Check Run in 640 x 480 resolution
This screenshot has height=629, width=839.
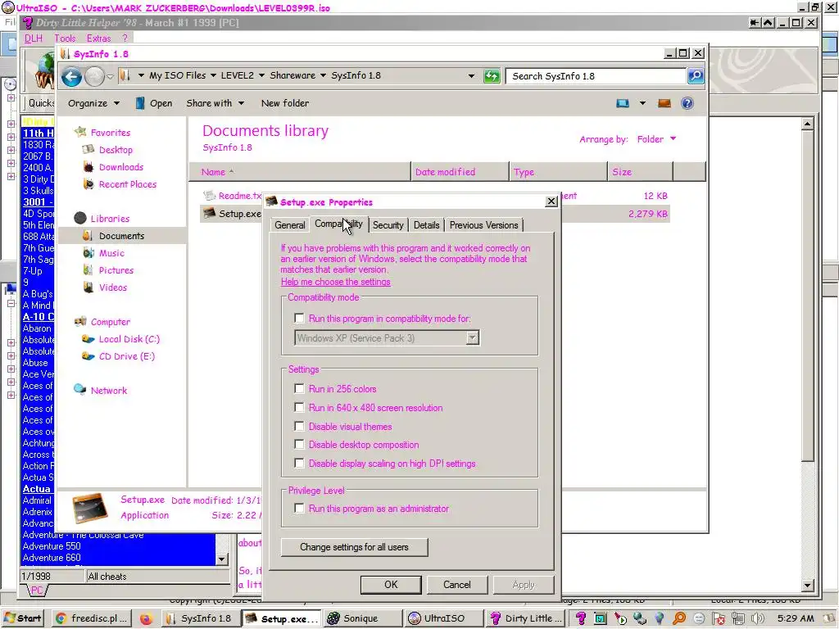coord(299,408)
